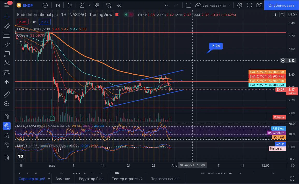Enter fullscreen chart mode
Viewport: 299px width, 184px height.
coord(250,5)
